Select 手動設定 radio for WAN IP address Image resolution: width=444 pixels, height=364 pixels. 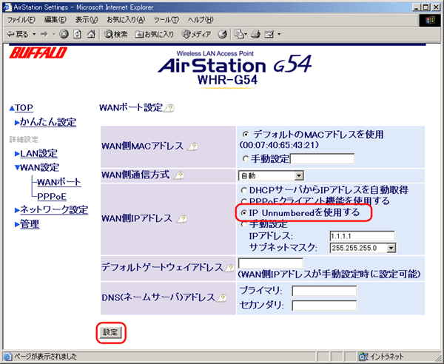coord(243,224)
